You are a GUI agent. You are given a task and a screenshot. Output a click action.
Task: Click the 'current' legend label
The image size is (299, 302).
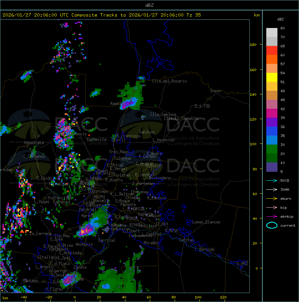pos(288,226)
